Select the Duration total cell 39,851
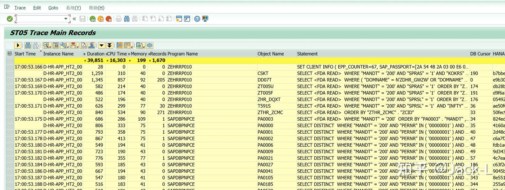505x190 pixels. click(94, 60)
